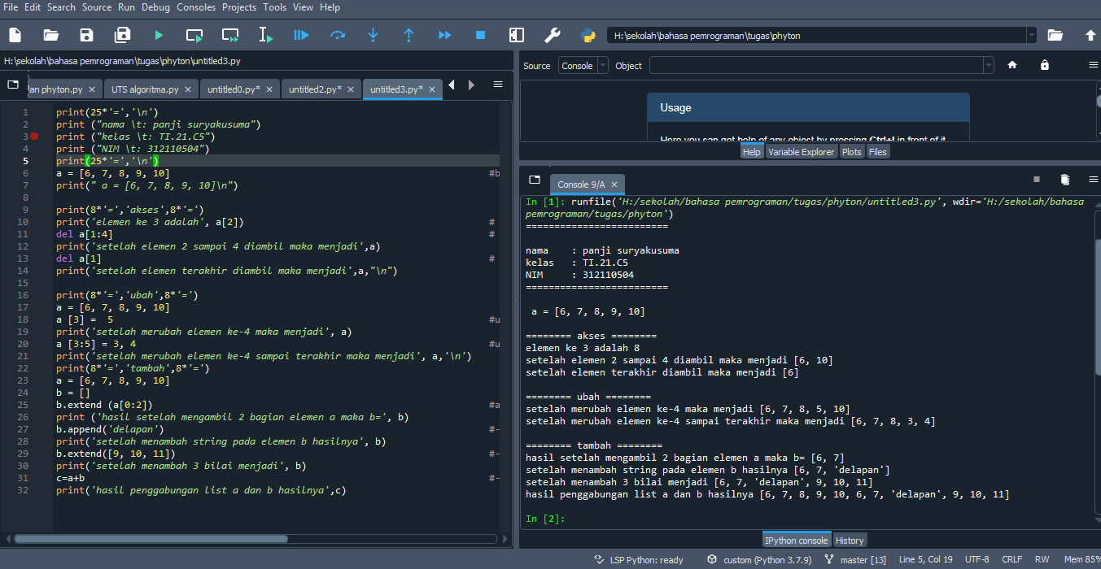Remove all variables in console
This screenshot has height=569, width=1101.
pyautogui.click(x=1064, y=179)
